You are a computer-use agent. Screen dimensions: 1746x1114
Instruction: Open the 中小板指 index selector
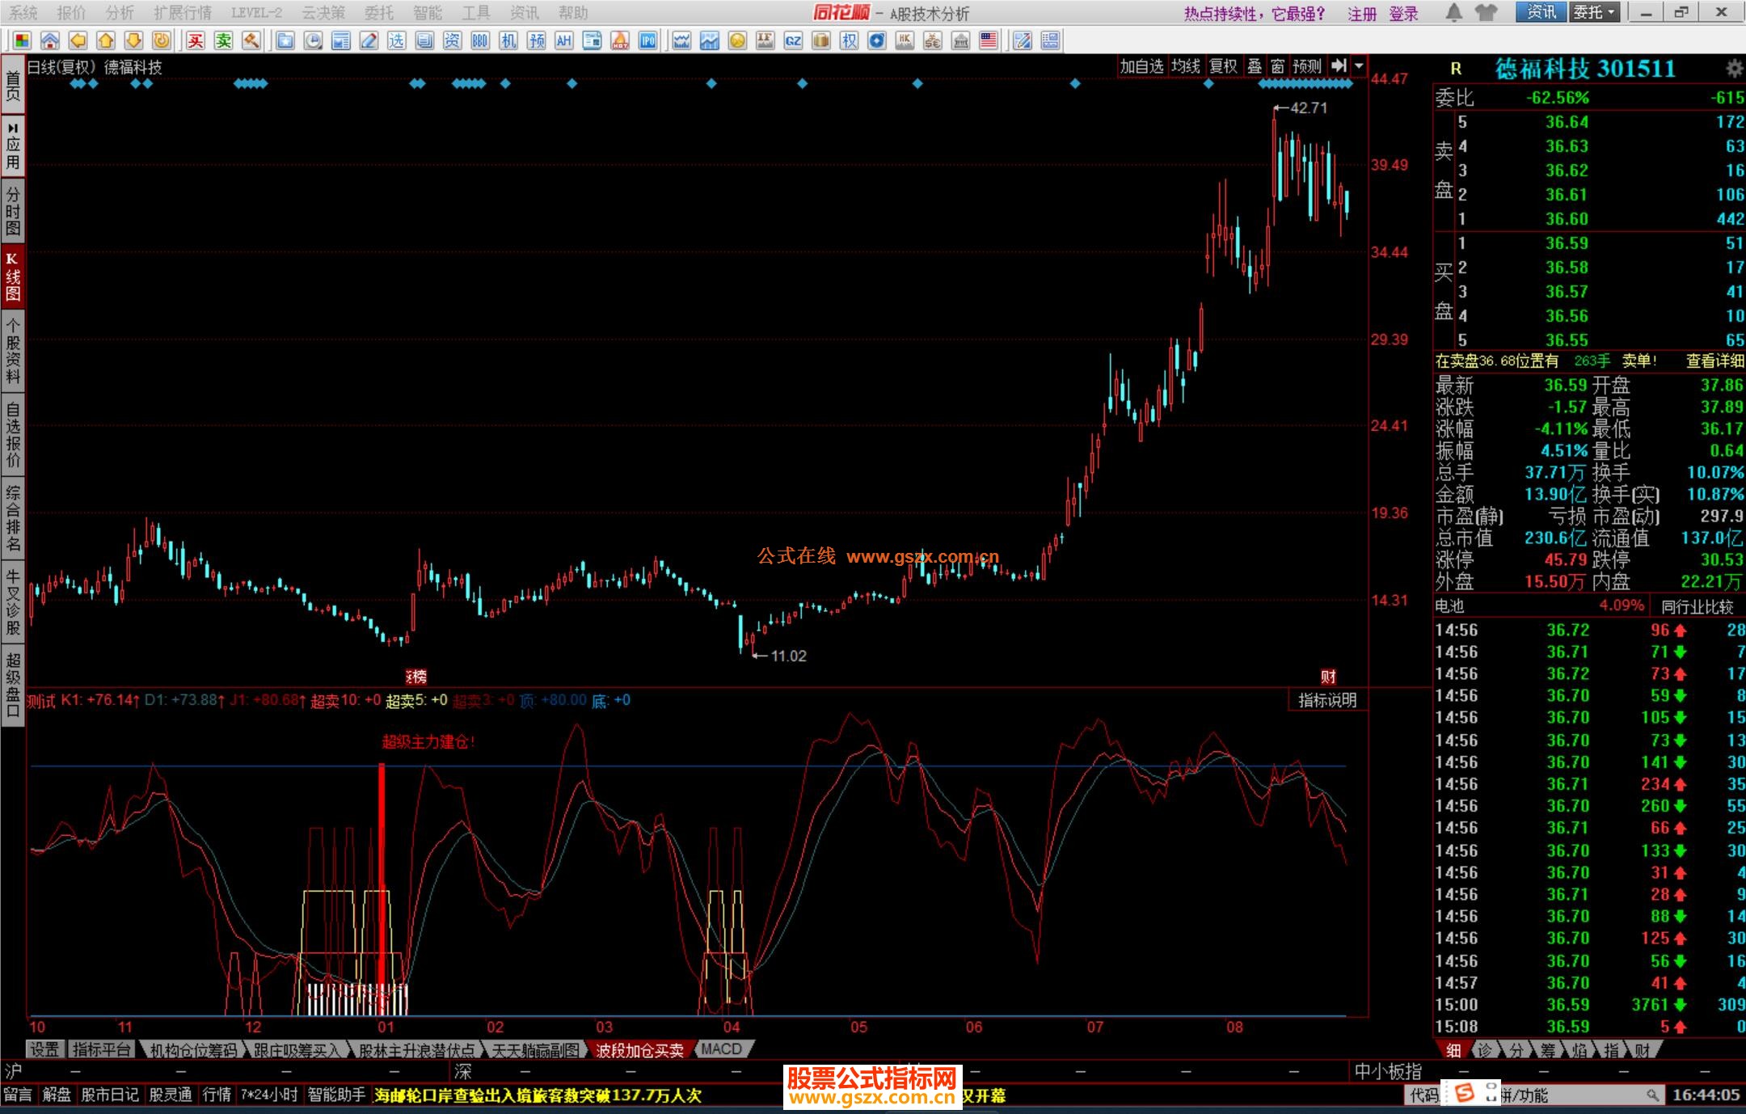point(1388,1072)
